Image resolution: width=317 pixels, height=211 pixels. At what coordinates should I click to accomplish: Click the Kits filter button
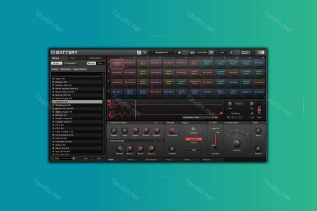[57, 63]
